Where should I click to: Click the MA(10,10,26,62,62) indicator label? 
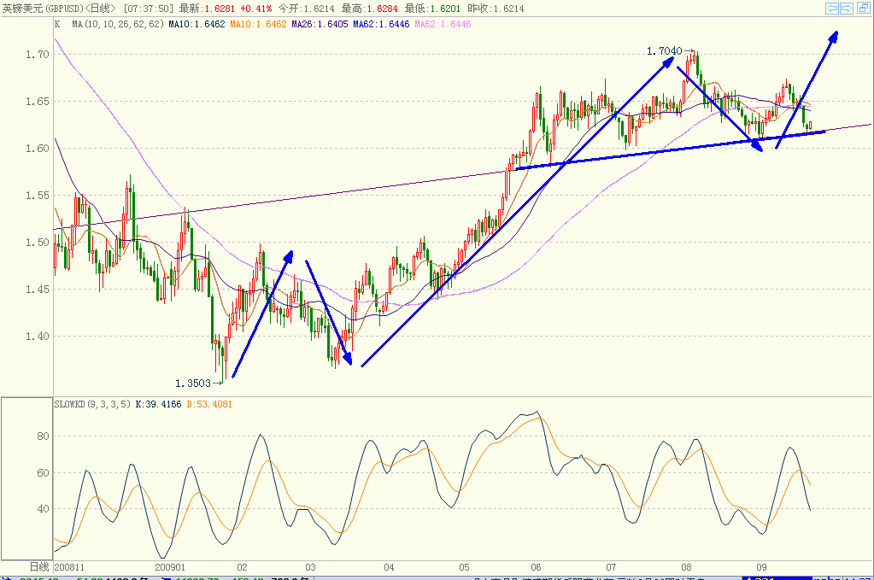coord(118,24)
